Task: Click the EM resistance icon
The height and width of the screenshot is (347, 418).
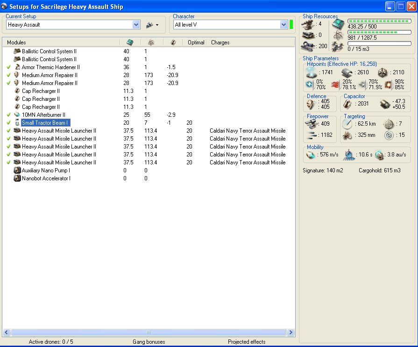Action: pyautogui.click(x=310, y=85)
